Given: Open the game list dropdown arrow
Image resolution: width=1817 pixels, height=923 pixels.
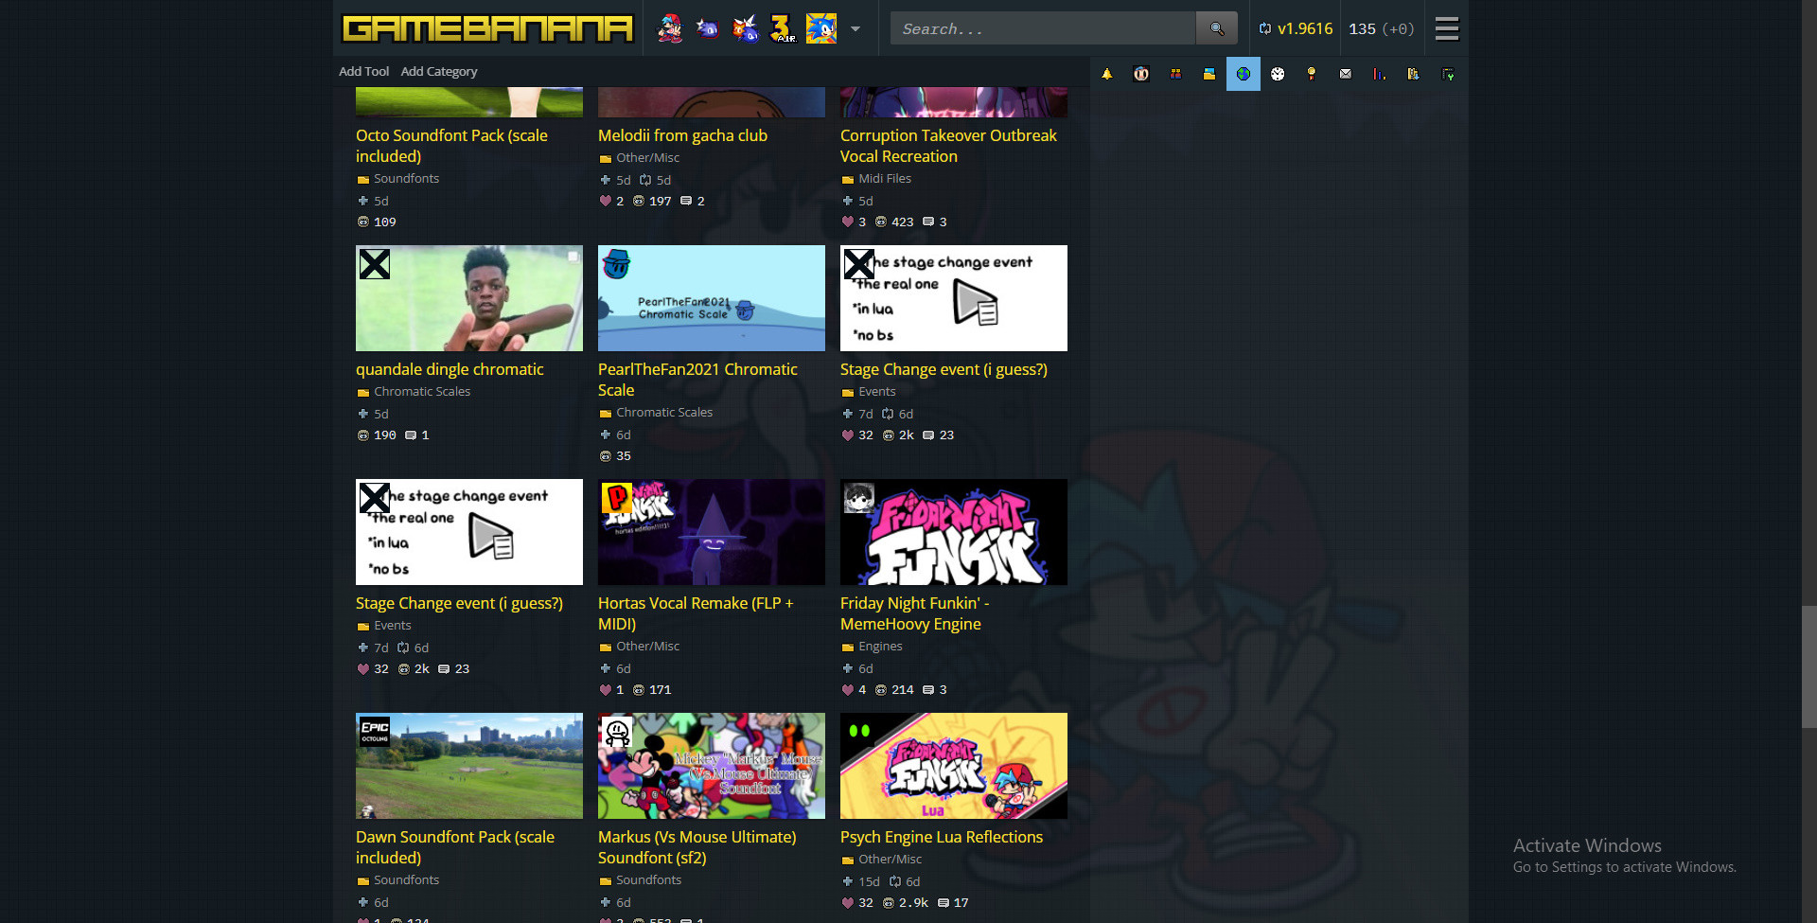Looking at the screenshot, I should (x=856, y=30).
